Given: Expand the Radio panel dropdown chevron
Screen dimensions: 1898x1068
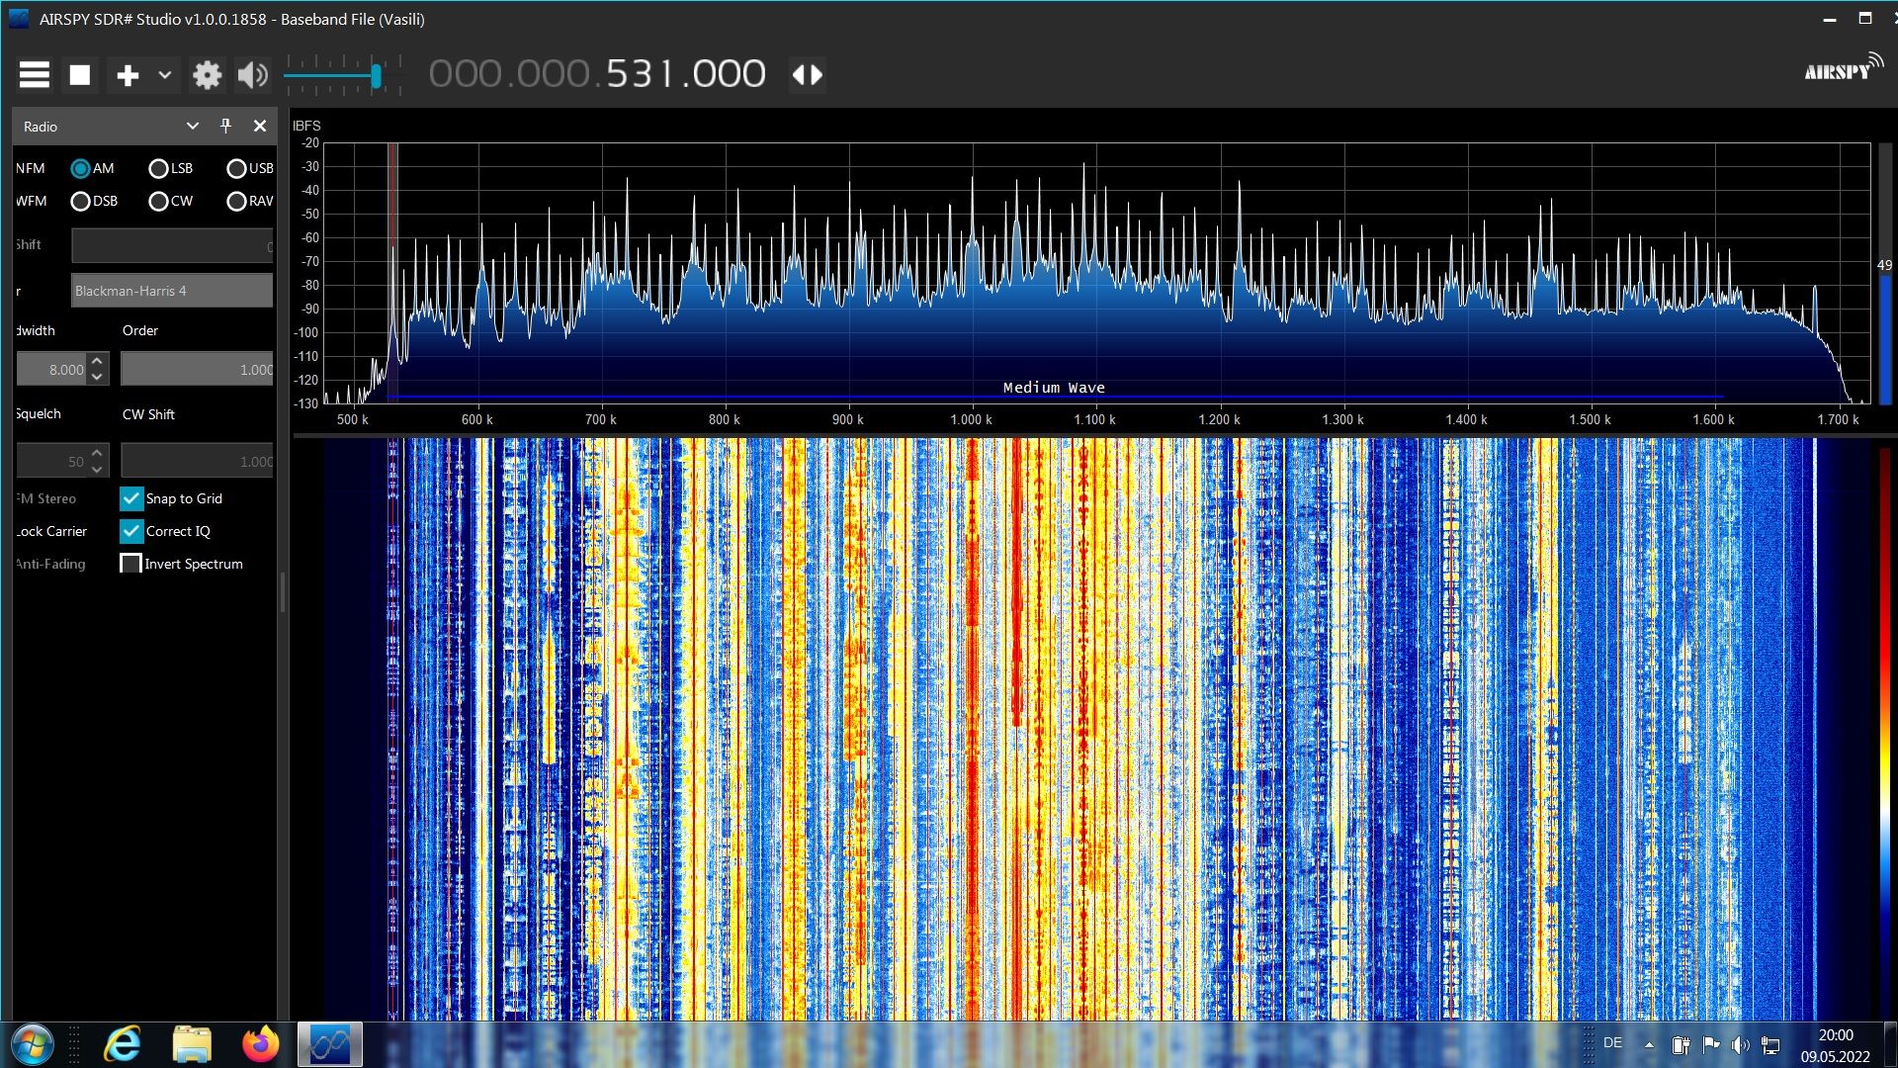Looking at the screenshot, I should pos(193,126).
